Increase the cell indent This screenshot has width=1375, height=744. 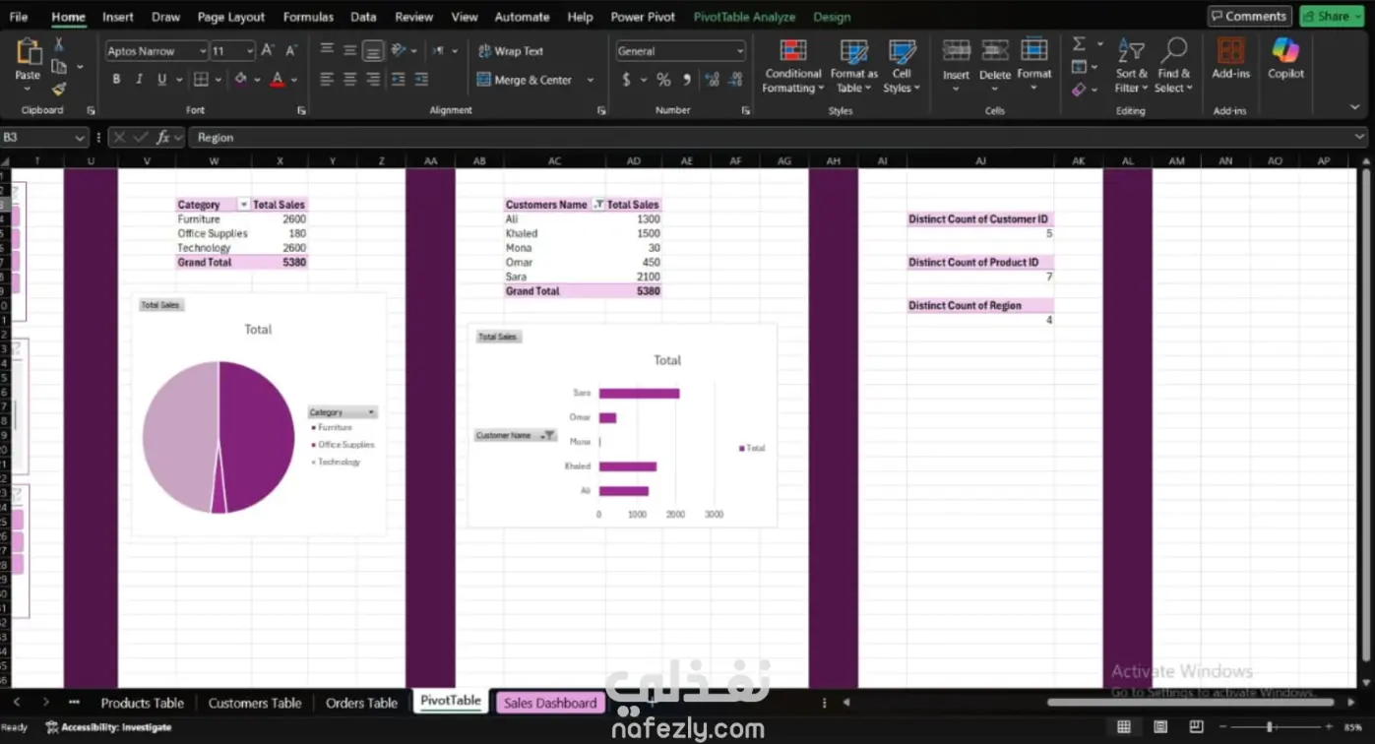[421, 80]
